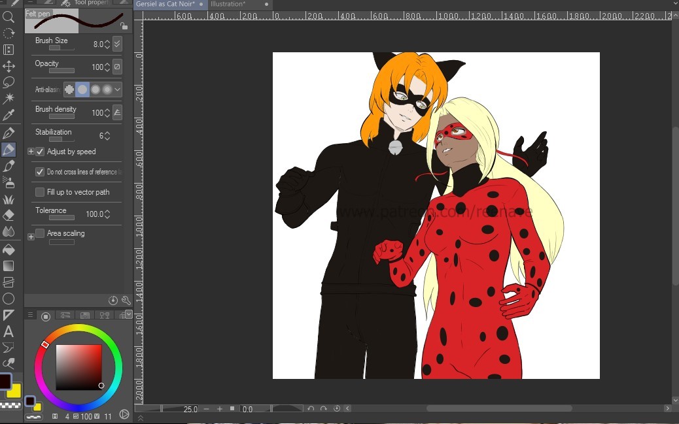Open the color panel hamburger menu

pyautogui.click(x=30, y=315)
